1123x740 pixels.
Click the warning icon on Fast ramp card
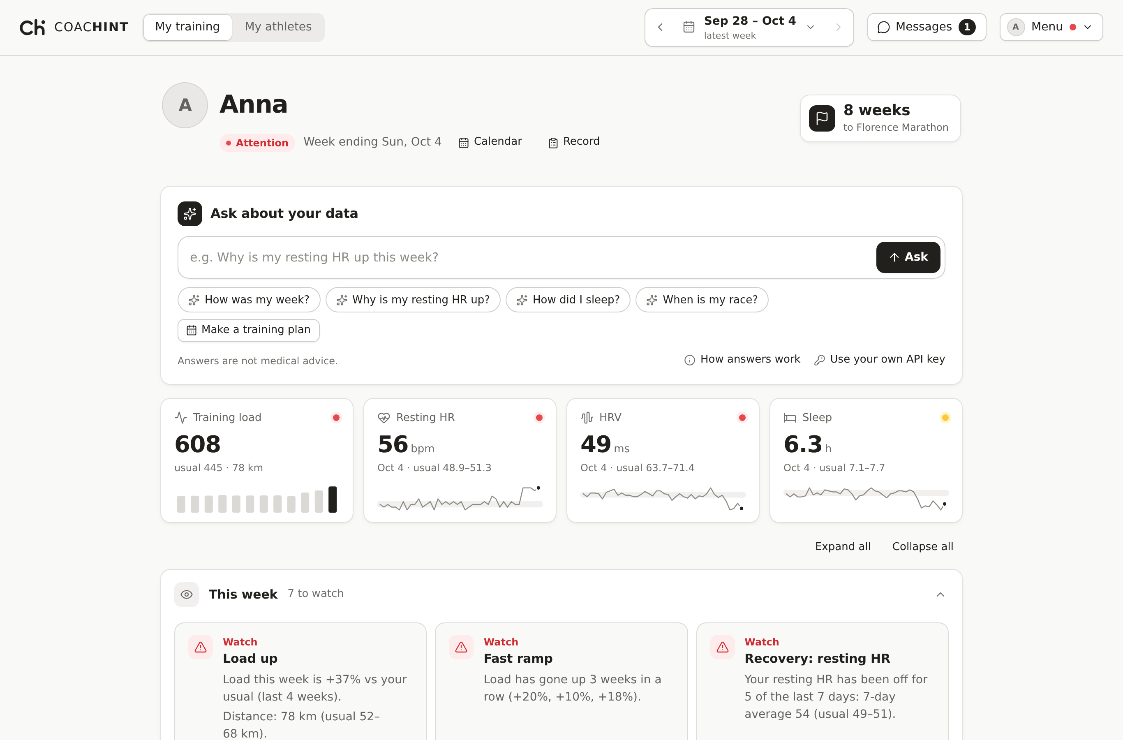click(x=461, y=647)
